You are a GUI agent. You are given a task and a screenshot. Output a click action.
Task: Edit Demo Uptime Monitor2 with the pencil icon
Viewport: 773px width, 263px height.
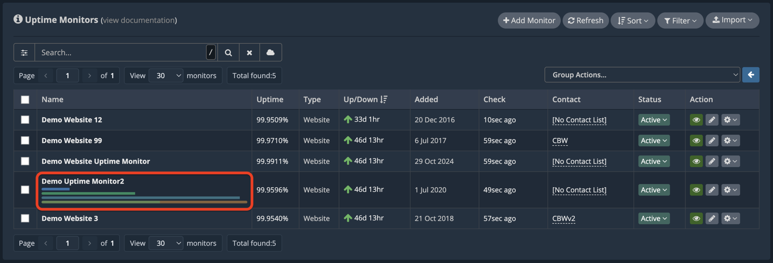click(712, 190)
